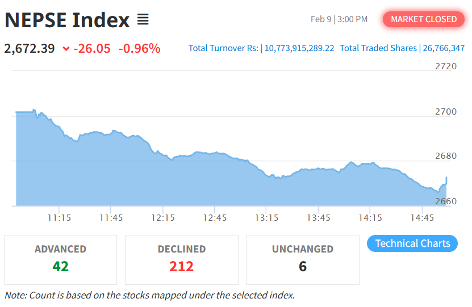The height and width of the screenshot is (307, 472).
Task: Click the Feb 9 3:00 PM timestamp
Action: pos(339,19)
